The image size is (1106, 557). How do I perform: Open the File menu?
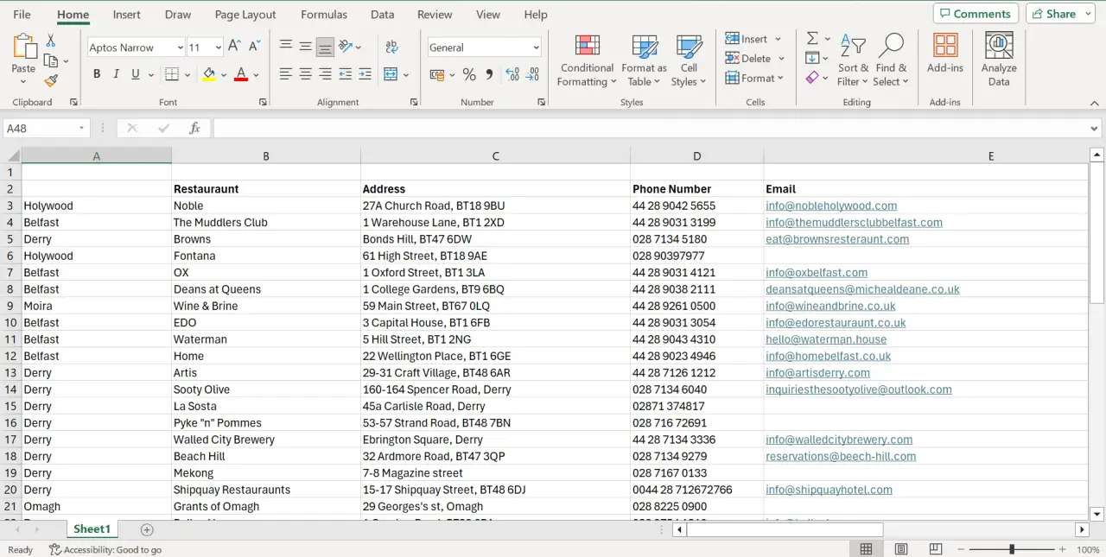pos(22,15)
